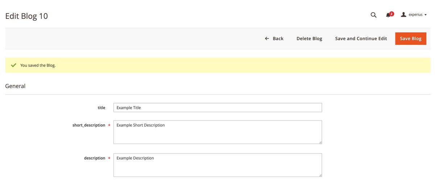Click the green success checkmark icon
435x191 pixels.
(13, 65)
